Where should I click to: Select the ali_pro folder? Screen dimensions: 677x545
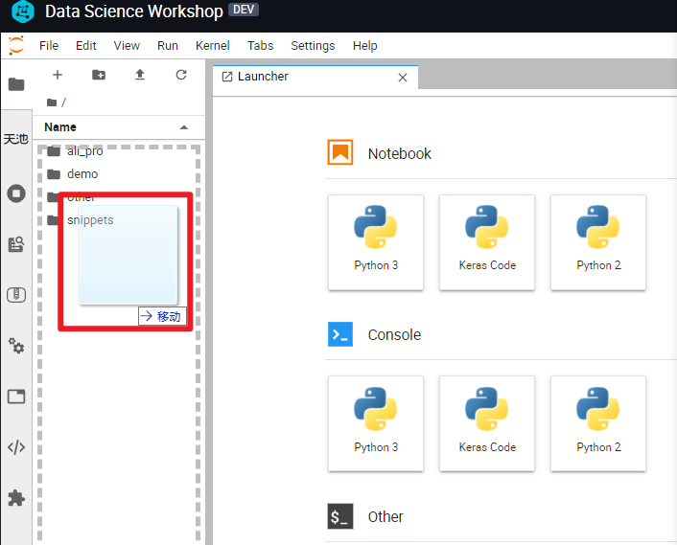(x=119, y=151)
